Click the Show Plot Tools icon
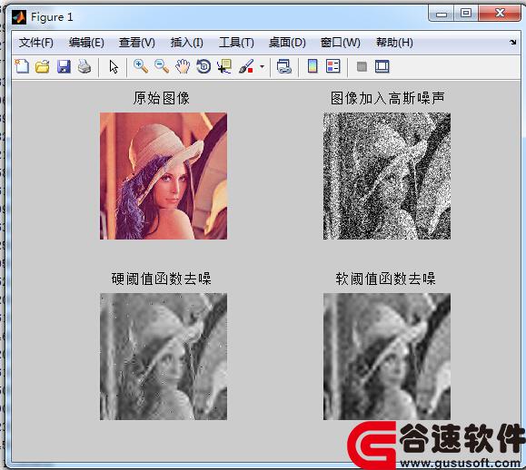 point(382,66)
